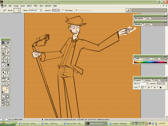Open the Windows Start button
This screenshot has height=126, width=168.
click(x=8, y=124)
